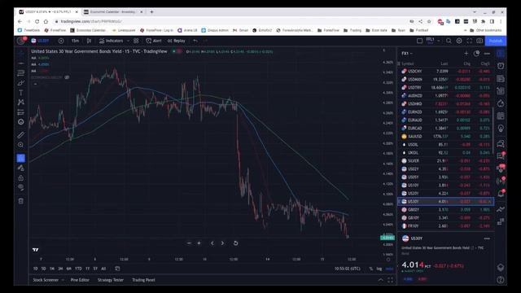The width and height of the screenshot is (521, 293).
Task: Select the SILVER watchlist row
Action: (445, 161)
